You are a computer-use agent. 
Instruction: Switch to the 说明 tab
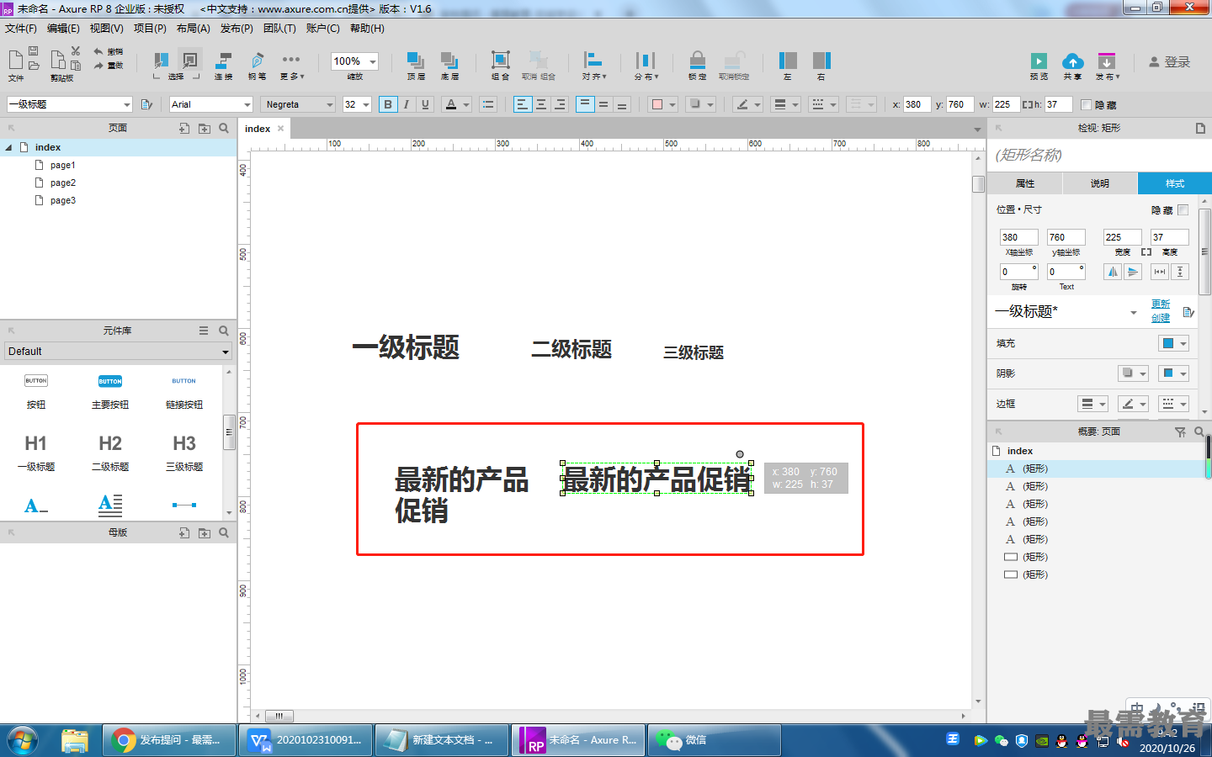pyautogui.click(x=1100, y=183)
